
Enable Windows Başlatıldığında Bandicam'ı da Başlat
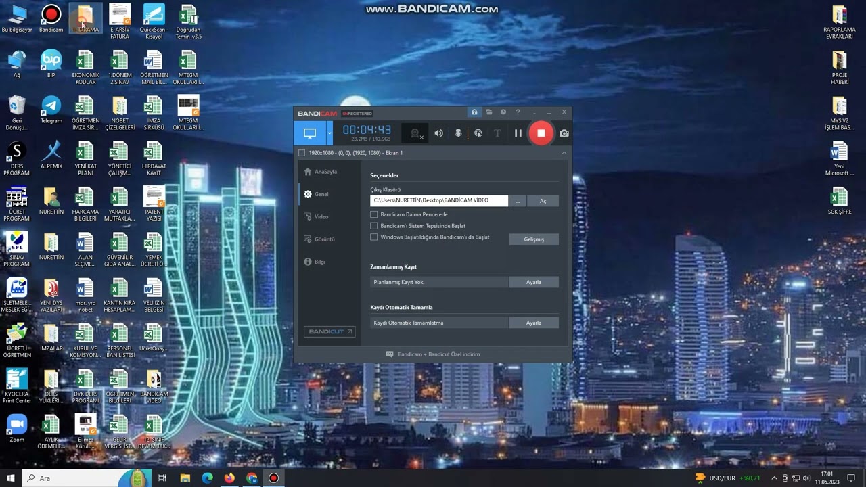[374, 237]
